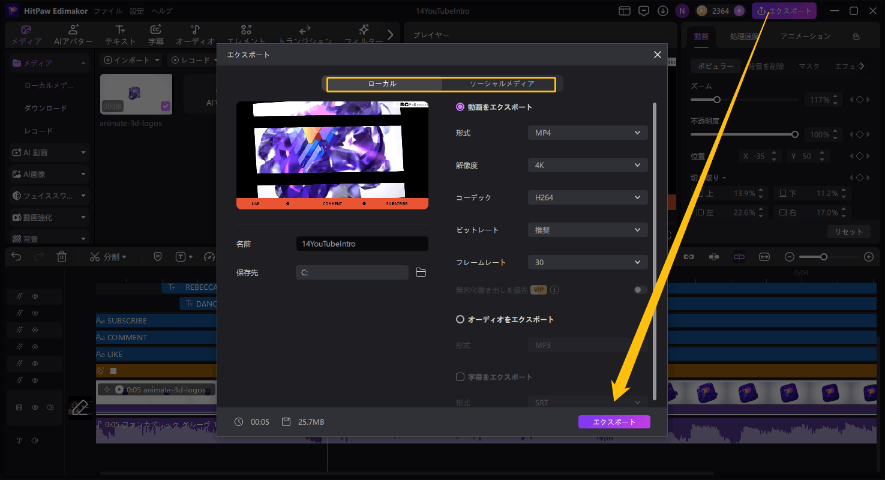
Task: Toggle the eye icon on the SUBSCRIBE text track
Action: [36, 329]
